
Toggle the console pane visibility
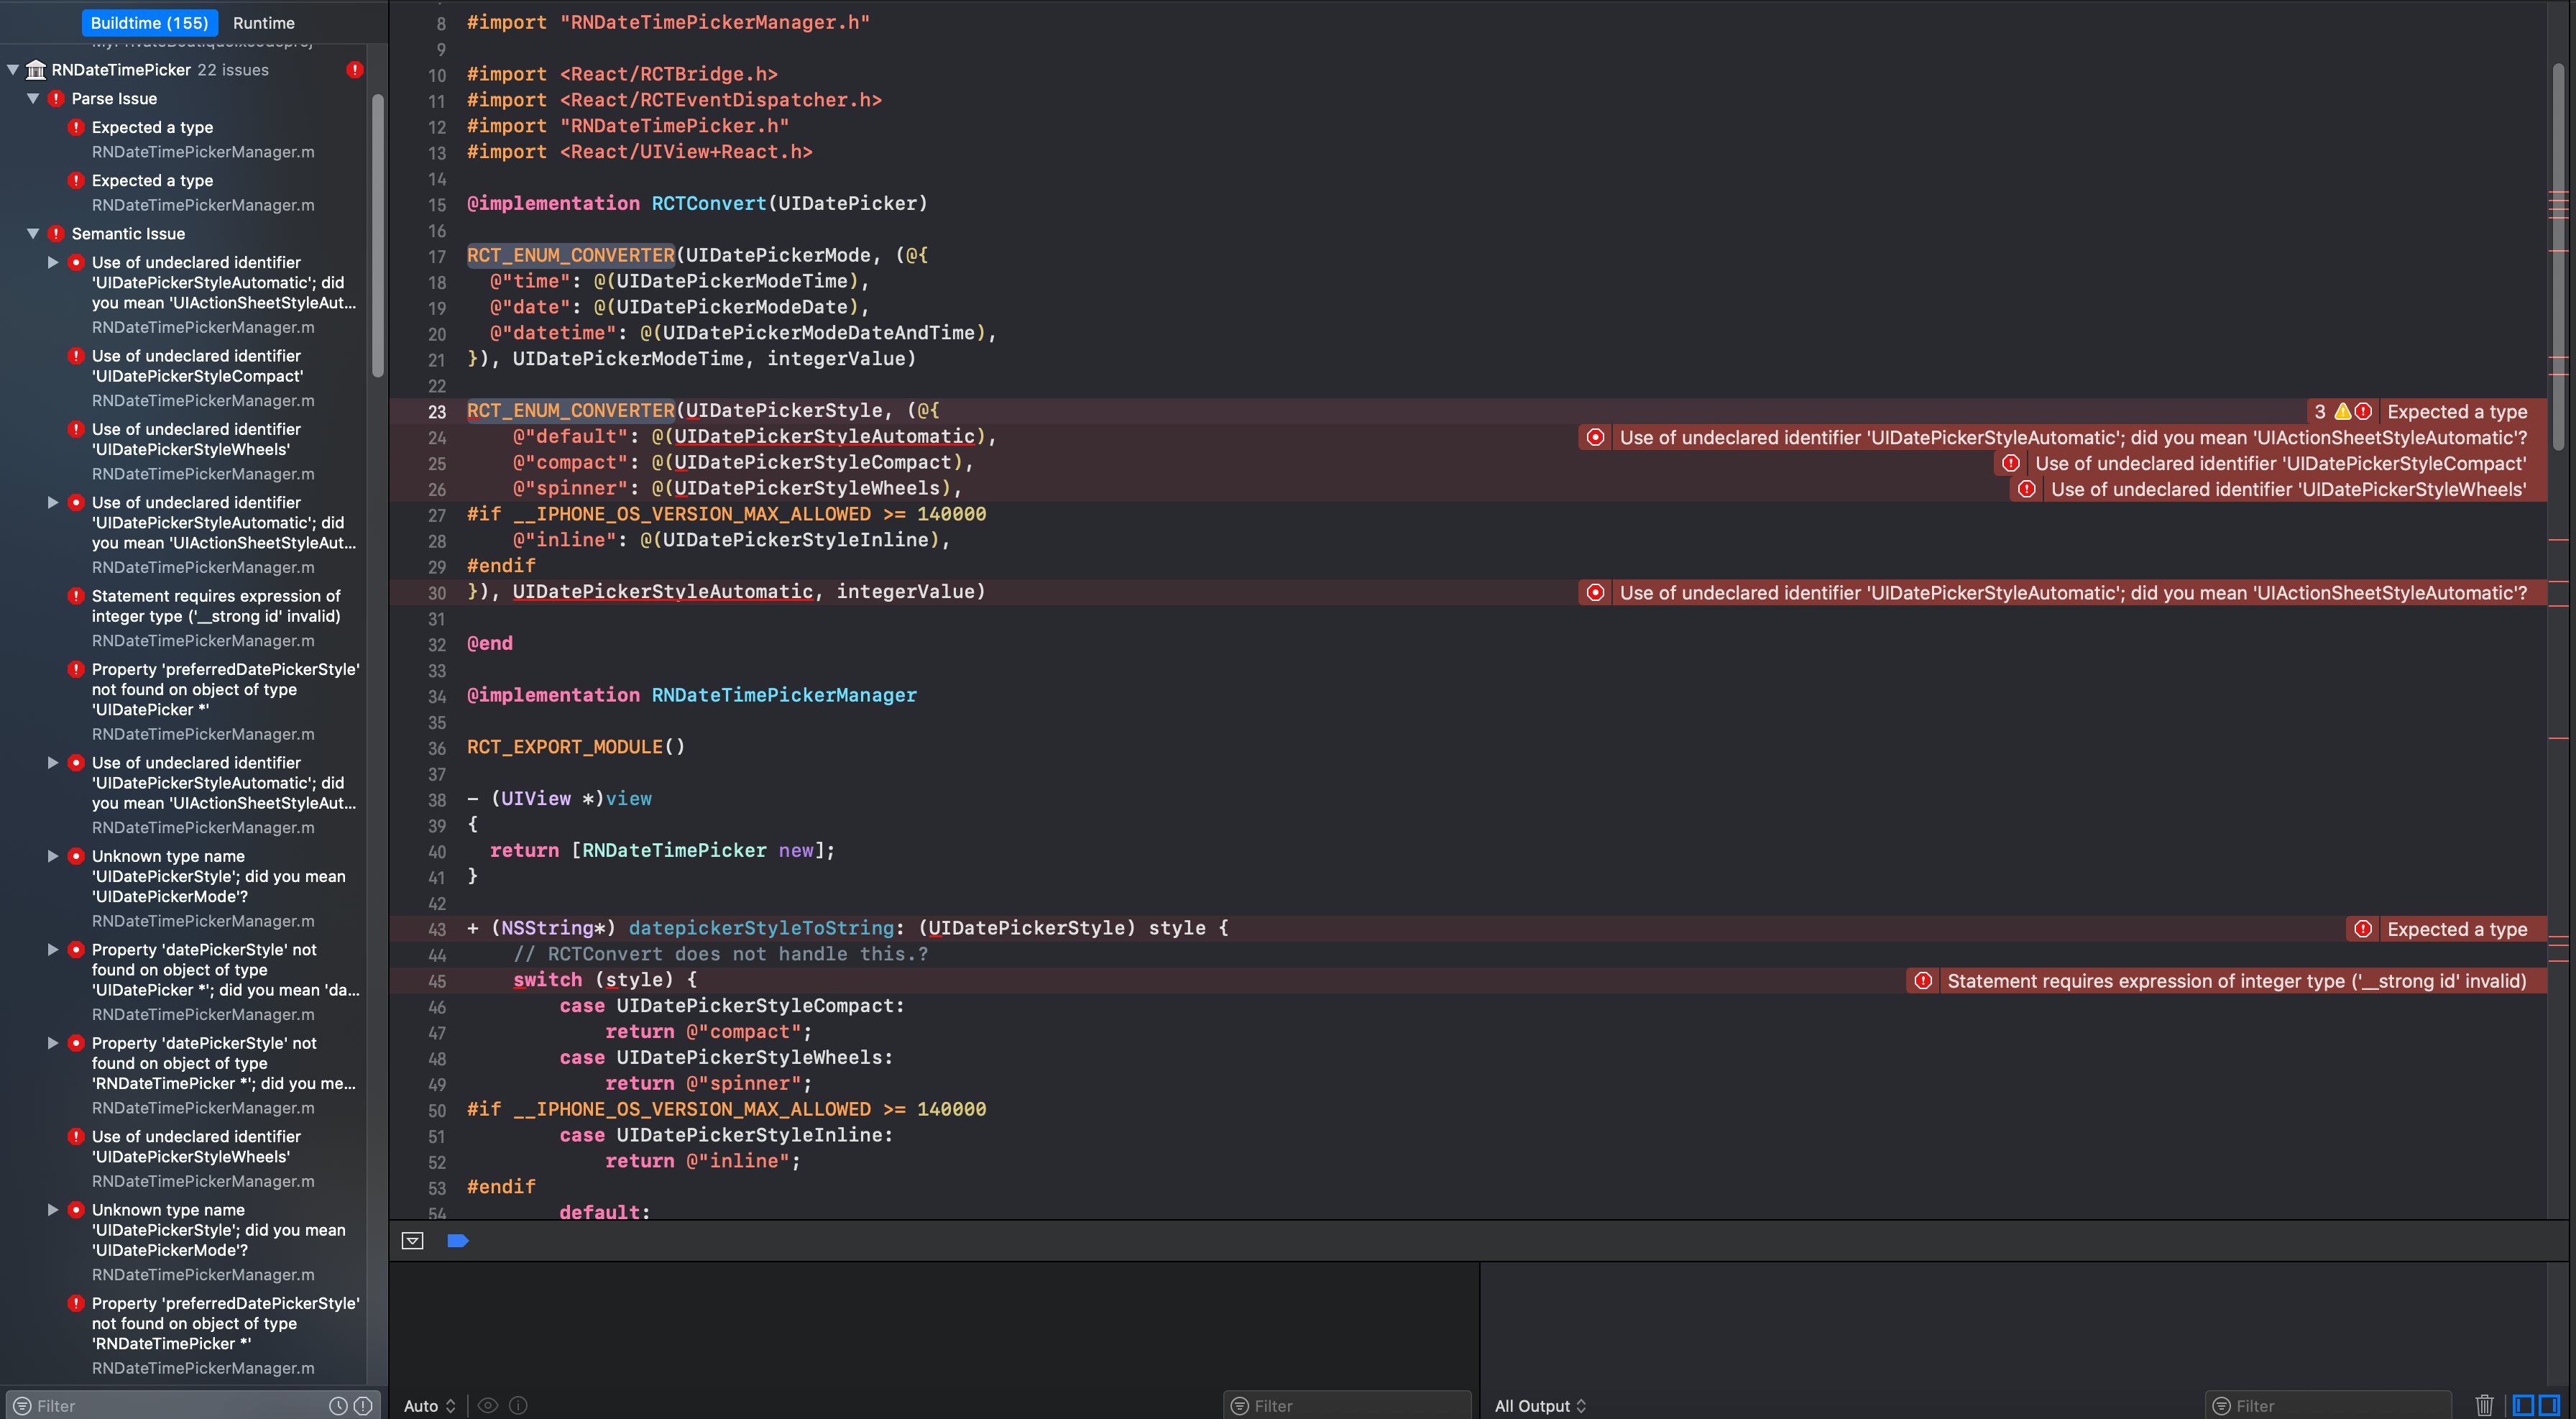pyautogui.click(x=2550, y=1406)
